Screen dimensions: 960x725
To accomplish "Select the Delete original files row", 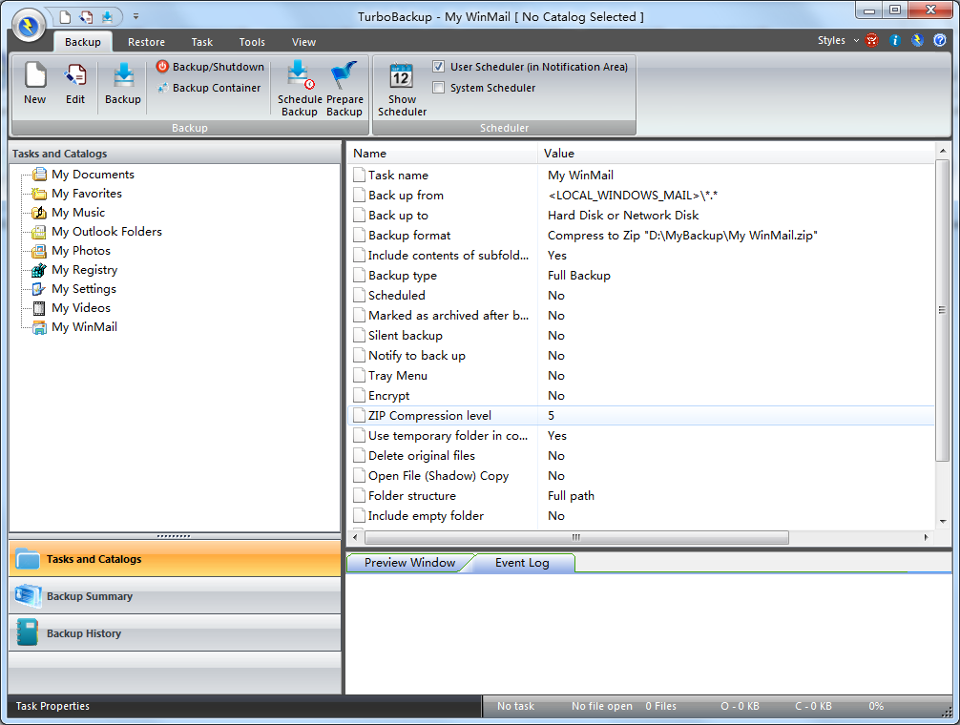I will 641,456.
